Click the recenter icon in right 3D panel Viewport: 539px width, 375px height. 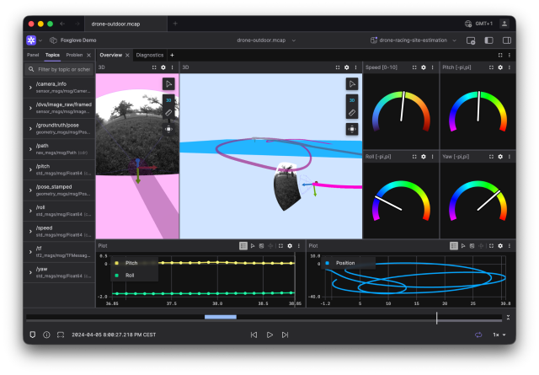pos(352,128)
